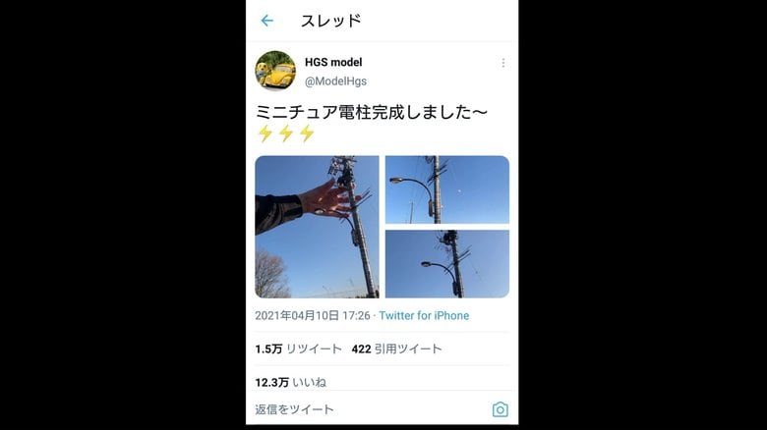Open HGS model's yellow car avatar
This screenshot has width=767, height=430.
(275, 71)
